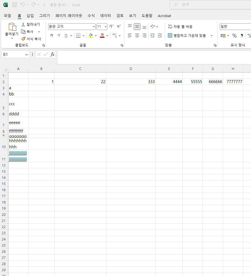Open Merge and Center dropdown arrow
This screenshot has height=276, width=251.
[x=212, y=36]
